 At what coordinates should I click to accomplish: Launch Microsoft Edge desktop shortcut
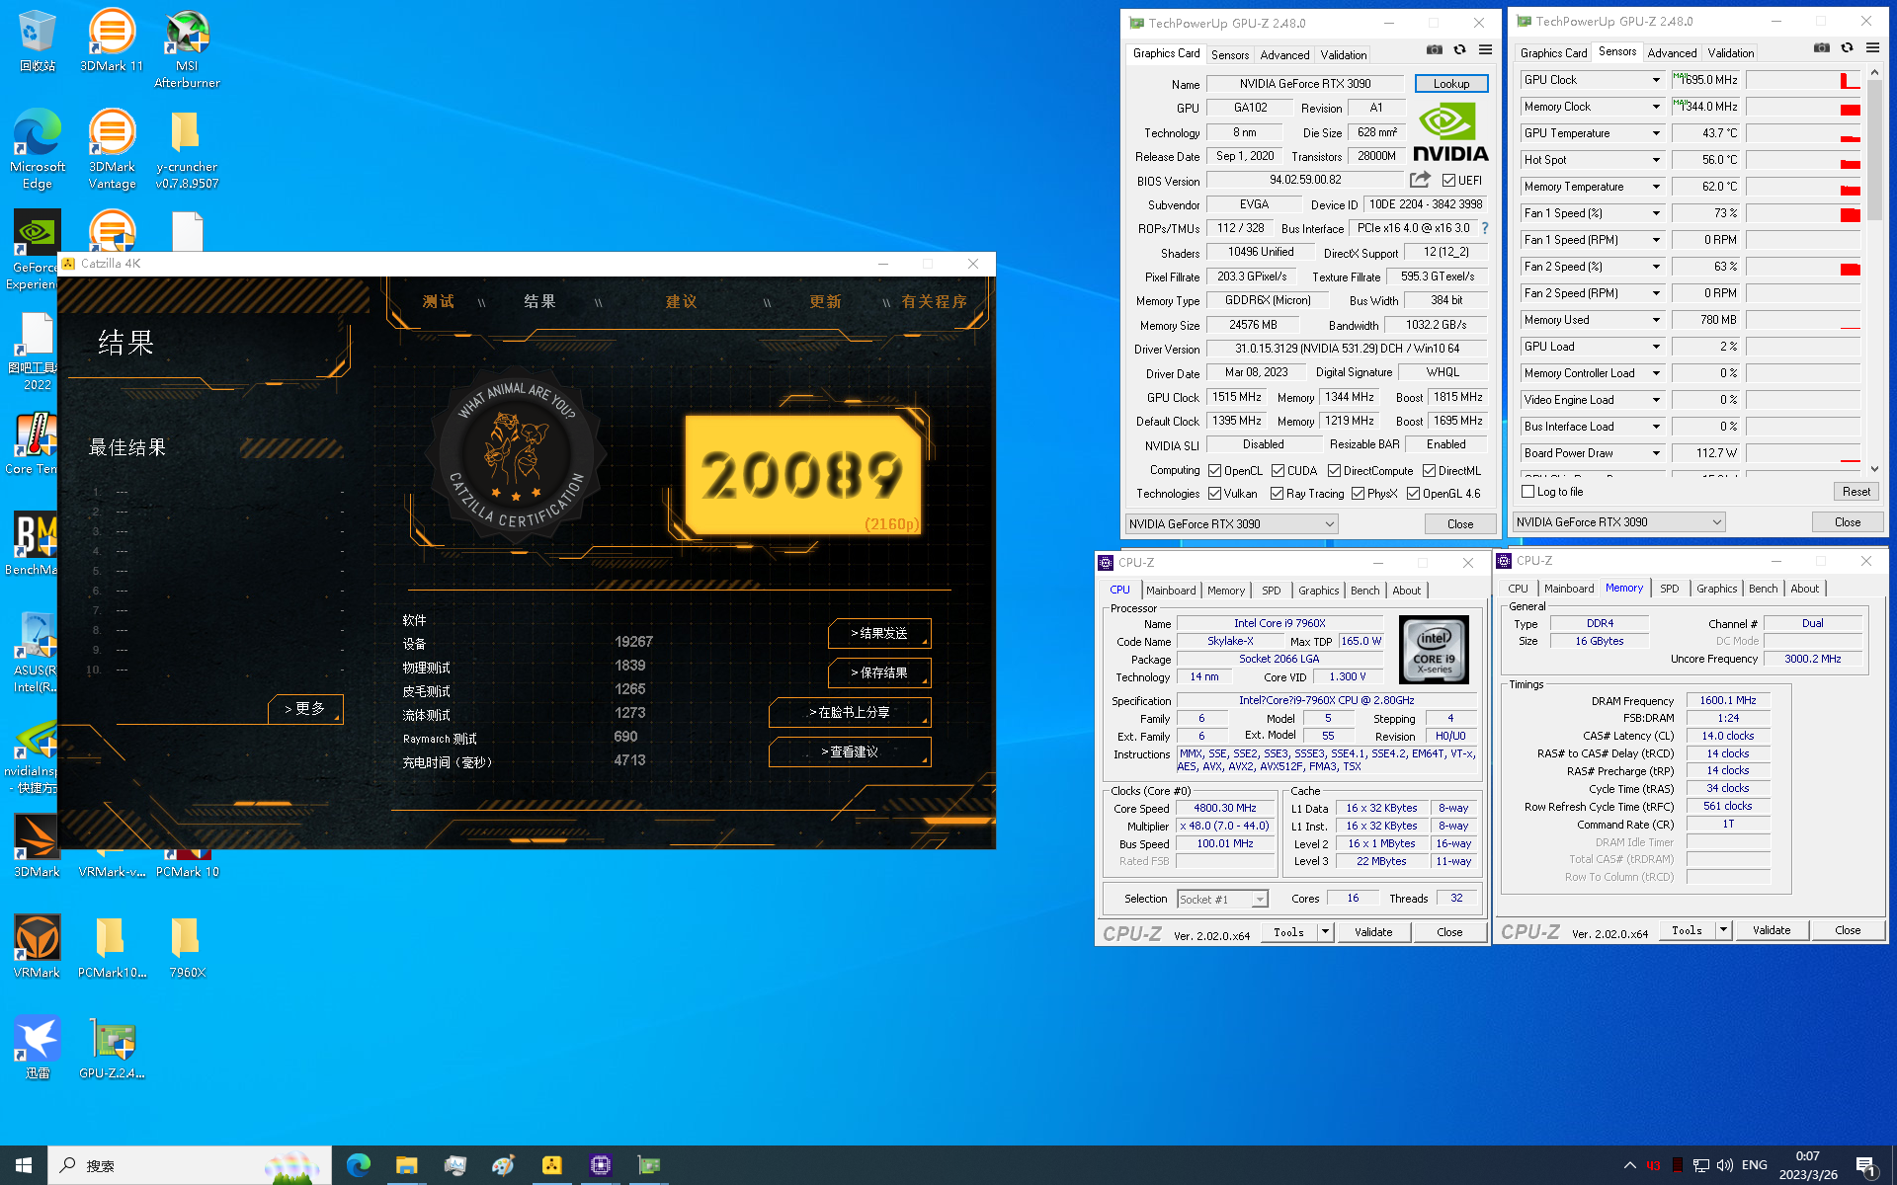pyautogui.click(x=37, y=149)
